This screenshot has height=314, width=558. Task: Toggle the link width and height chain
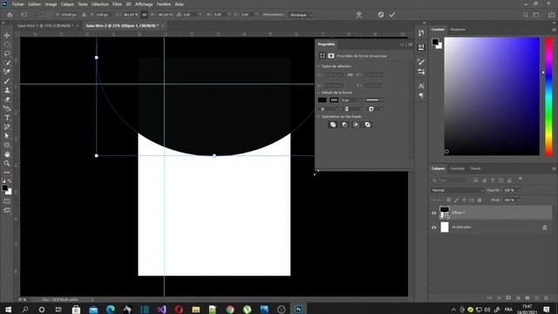pos(144,15)
